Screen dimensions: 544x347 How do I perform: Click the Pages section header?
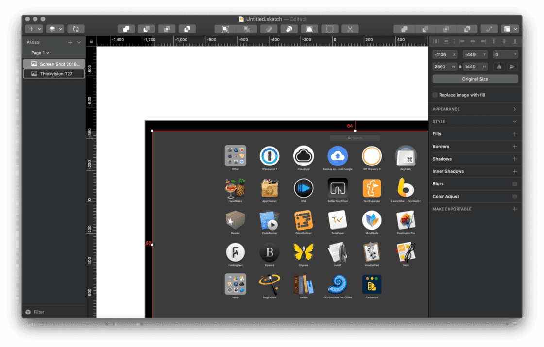(x=33, y=42)
